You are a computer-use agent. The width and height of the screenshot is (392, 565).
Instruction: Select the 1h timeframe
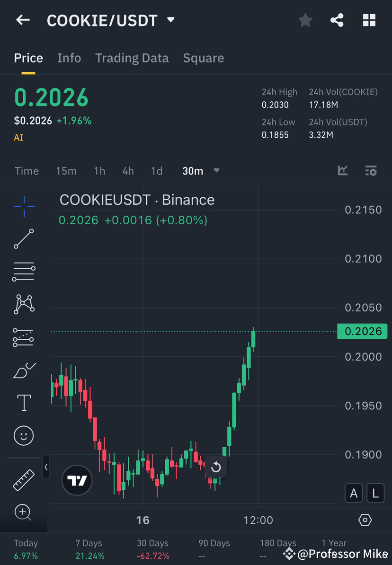[x=99, y=171]
